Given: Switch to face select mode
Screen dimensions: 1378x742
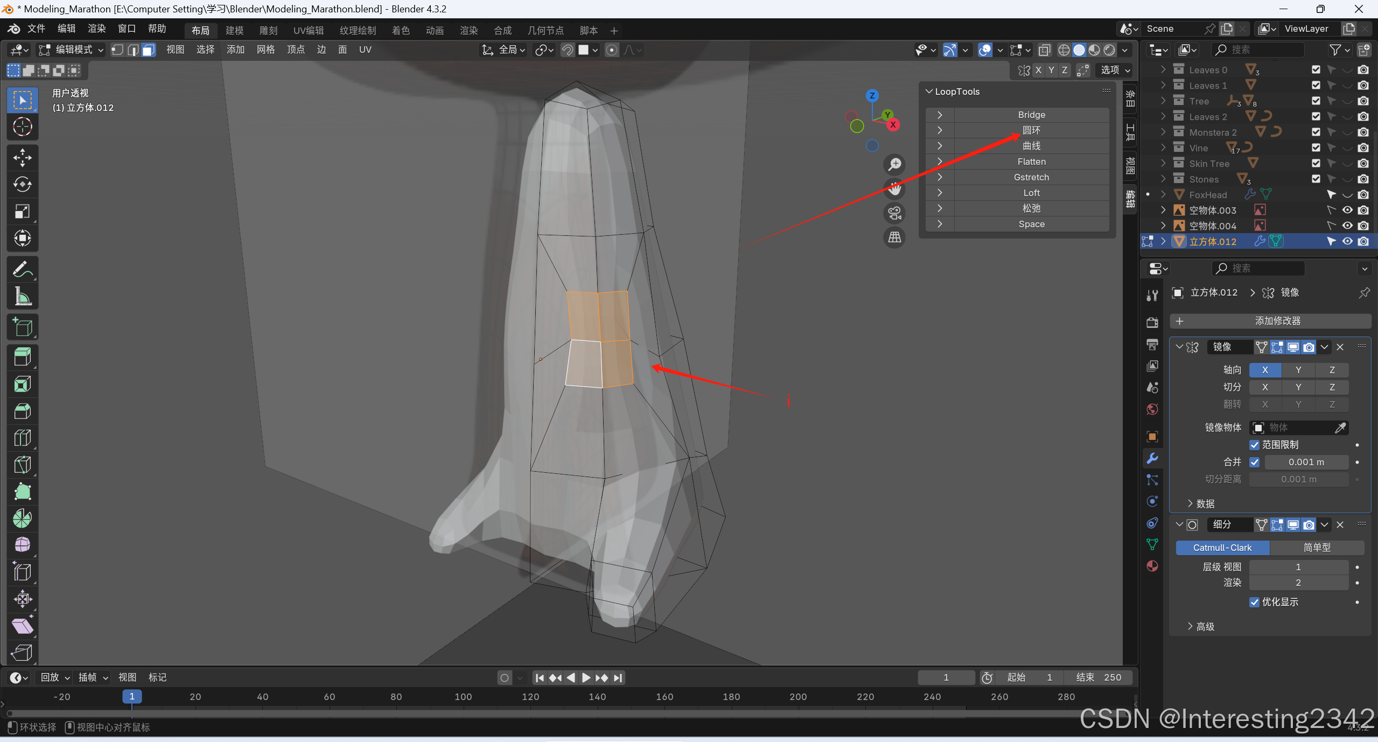Looking at the screenshot, I should 149,50.
